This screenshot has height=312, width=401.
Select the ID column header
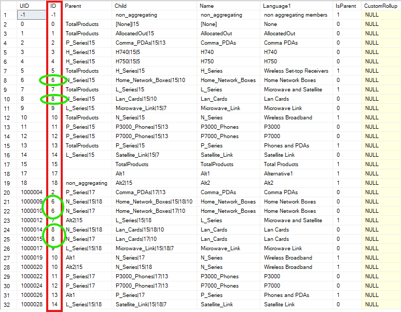pyautogui.click(x=54, y=6)
